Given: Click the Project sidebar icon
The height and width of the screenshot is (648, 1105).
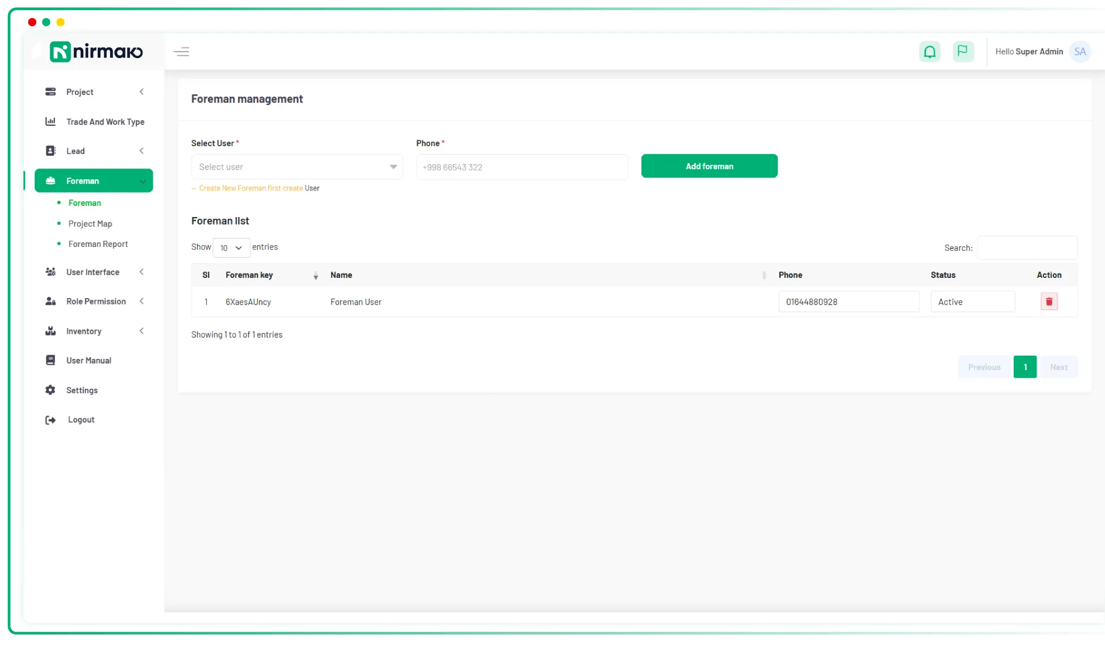Looking at the screenshot, I should pos(51,92).
